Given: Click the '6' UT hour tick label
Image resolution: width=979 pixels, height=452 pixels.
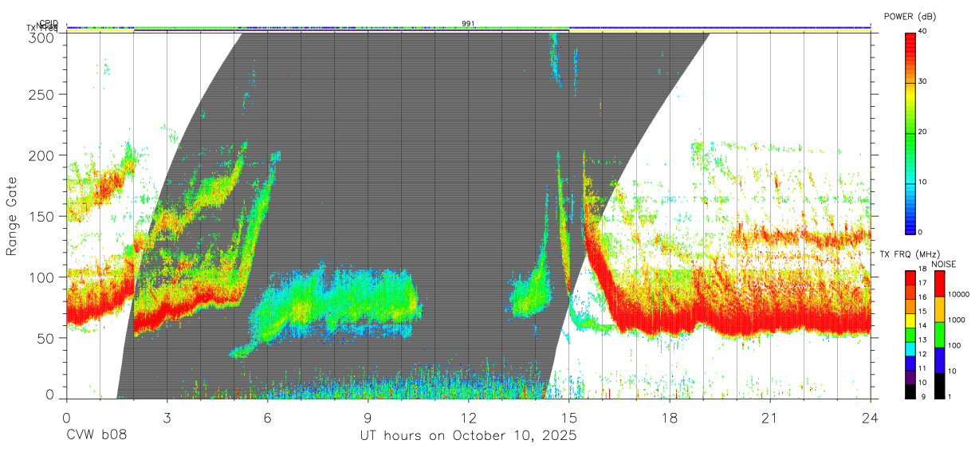Looking at the screenshot, I should coord(267,417).
